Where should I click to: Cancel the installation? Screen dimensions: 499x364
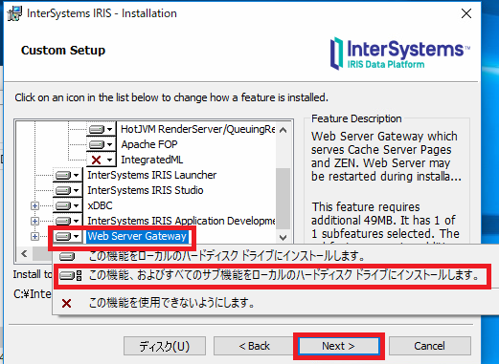click(x=429, y=346)
